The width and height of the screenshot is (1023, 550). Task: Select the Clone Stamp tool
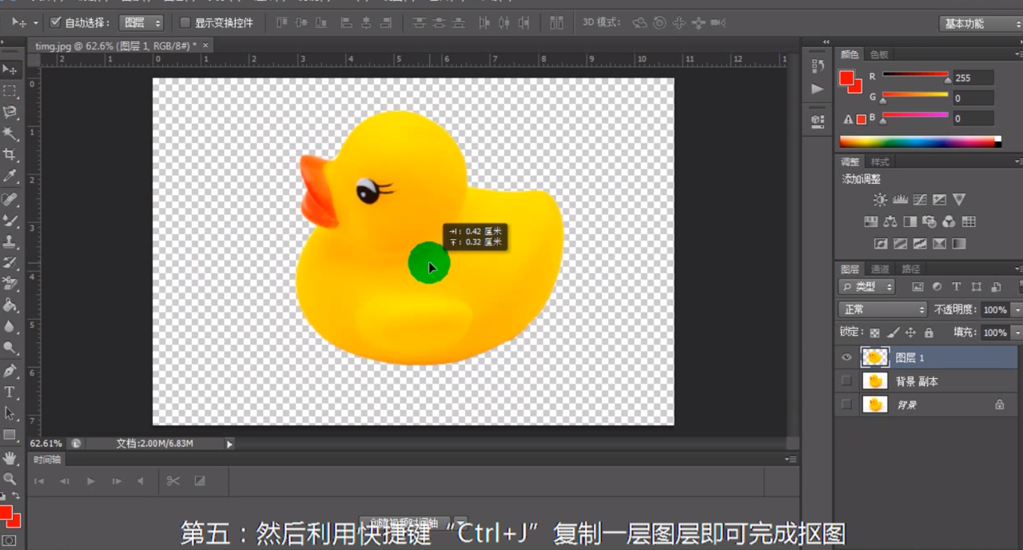[x=10, y=241]
